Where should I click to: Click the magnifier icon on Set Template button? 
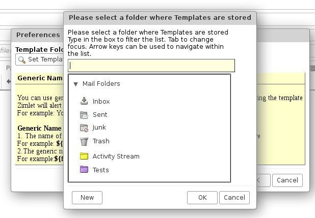(22, 59)
